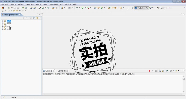Viewport: 186px width, 99px height.
Task: Open the File menu
Action: tap(2, 4)
